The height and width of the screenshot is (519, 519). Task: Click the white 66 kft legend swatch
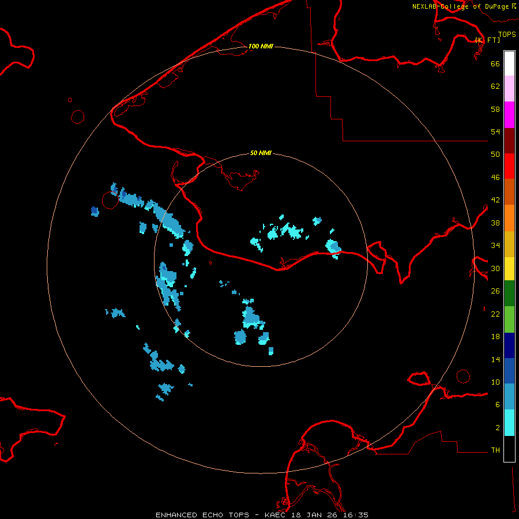click(509, 63)
